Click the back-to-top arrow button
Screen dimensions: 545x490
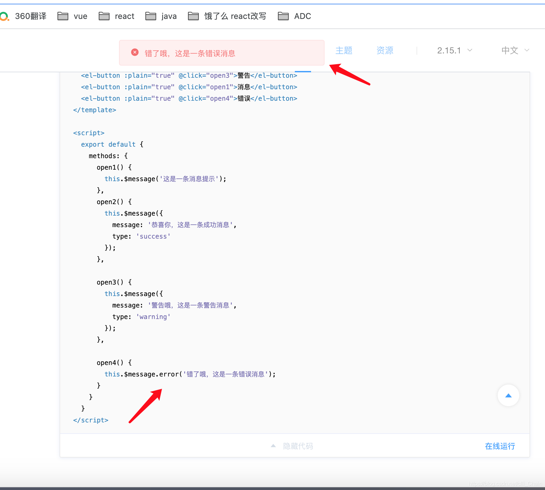508,395
